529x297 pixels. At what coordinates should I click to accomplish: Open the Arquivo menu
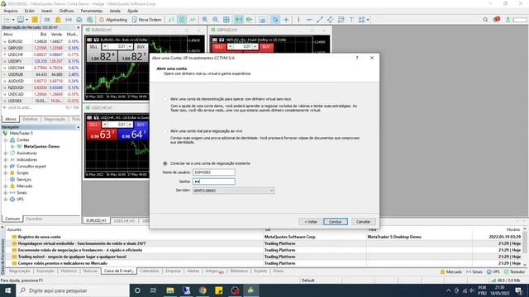(11, 11)
